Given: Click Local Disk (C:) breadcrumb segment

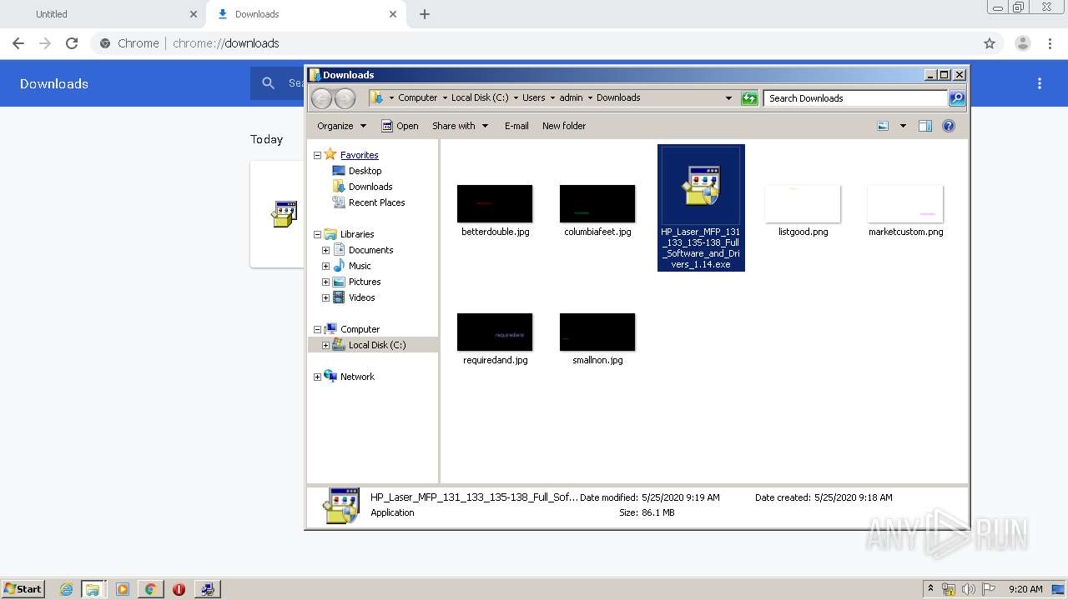Looking at the screenshot, I should pos(480,97).
